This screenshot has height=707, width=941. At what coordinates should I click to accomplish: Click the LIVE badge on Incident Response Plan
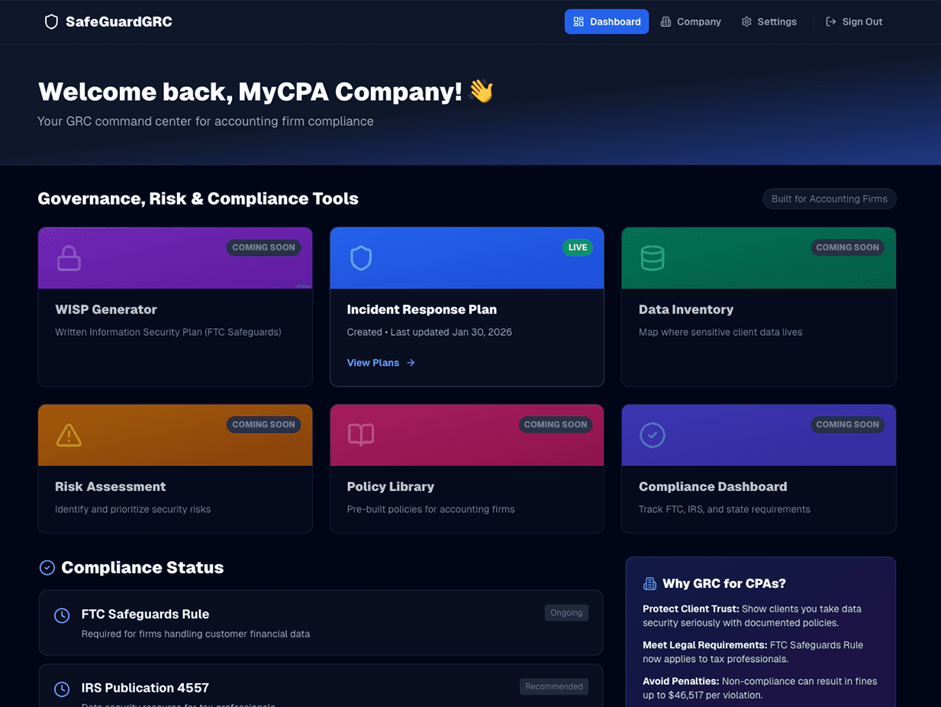578,247
